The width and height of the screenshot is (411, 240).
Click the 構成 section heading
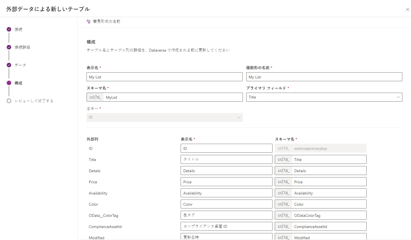[91, 42]
